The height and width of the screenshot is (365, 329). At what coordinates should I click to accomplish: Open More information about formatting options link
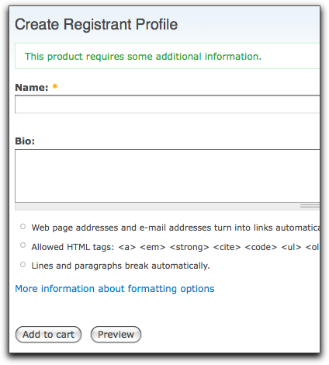tap(115, 289)
